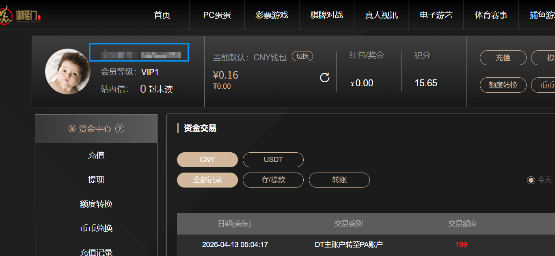Open 真人视讯 in top navigation

point(381,15)
